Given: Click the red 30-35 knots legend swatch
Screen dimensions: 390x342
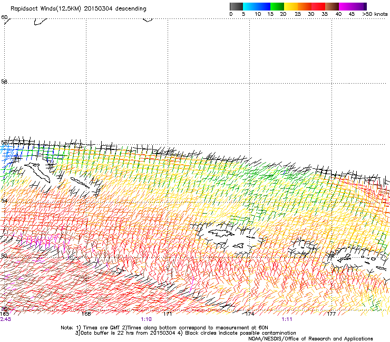Looking at the screenshot, I should pyautogui.click(x=318, y=6).
